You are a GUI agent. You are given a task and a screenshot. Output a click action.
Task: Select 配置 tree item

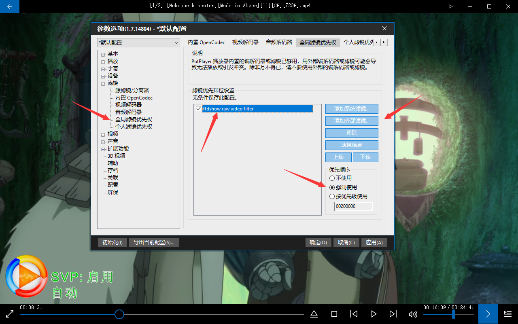113,185
